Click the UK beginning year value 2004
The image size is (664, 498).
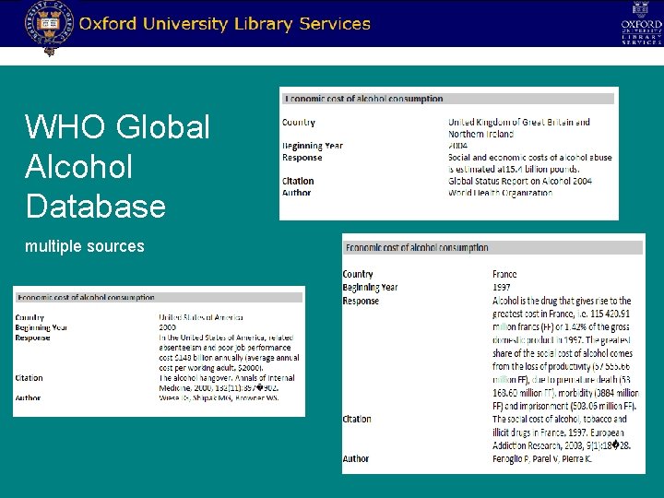[x=457, y=146]
